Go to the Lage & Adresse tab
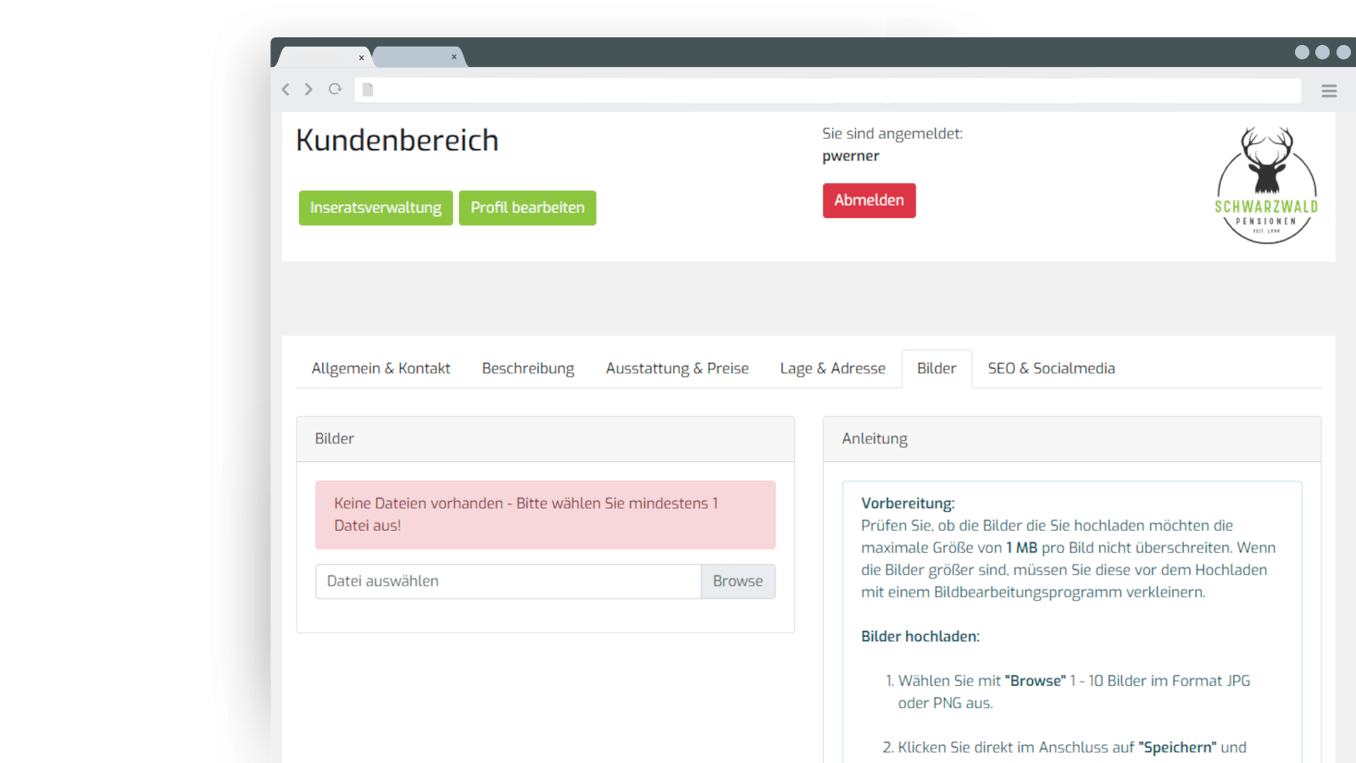1356x763 pixels. click(x=832, y=369)
